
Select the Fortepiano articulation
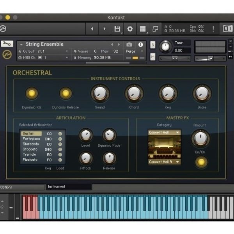coord(31,139)
